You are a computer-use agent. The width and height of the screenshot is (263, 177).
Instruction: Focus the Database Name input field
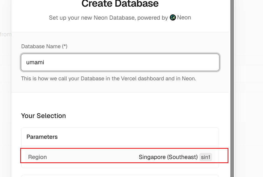pyautogui.click(x=120, y=62)
